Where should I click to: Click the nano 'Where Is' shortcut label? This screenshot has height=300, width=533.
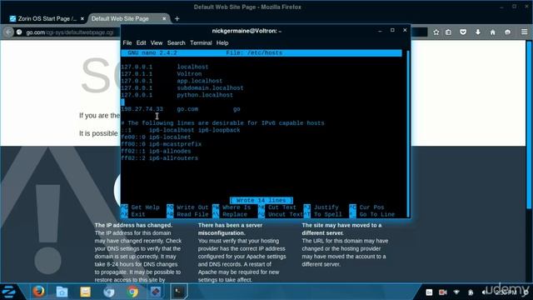coord(237,207)
